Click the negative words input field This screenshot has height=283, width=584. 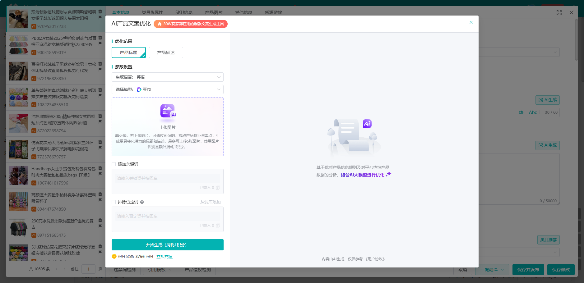[168, 216]
